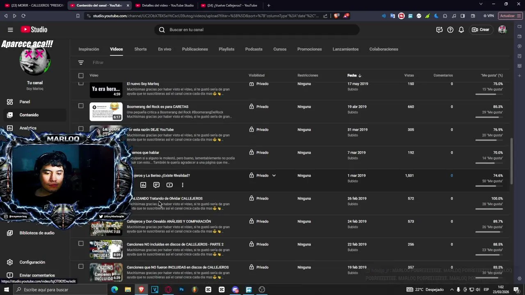Open the account avatar menu
The height and width of the screenshot is (295, 525).
point(502,29)
